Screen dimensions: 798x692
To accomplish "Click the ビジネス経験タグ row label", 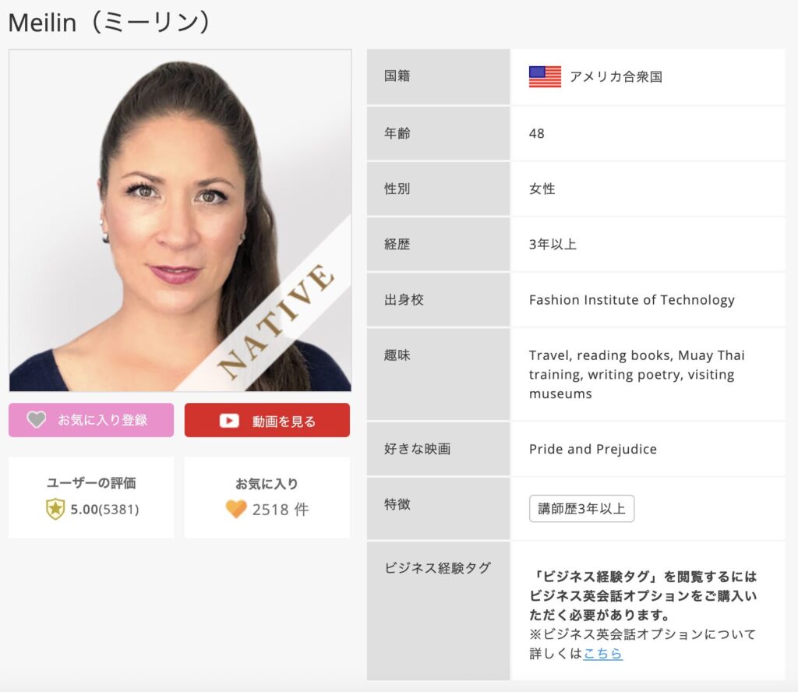I will (x=438, y=568).
